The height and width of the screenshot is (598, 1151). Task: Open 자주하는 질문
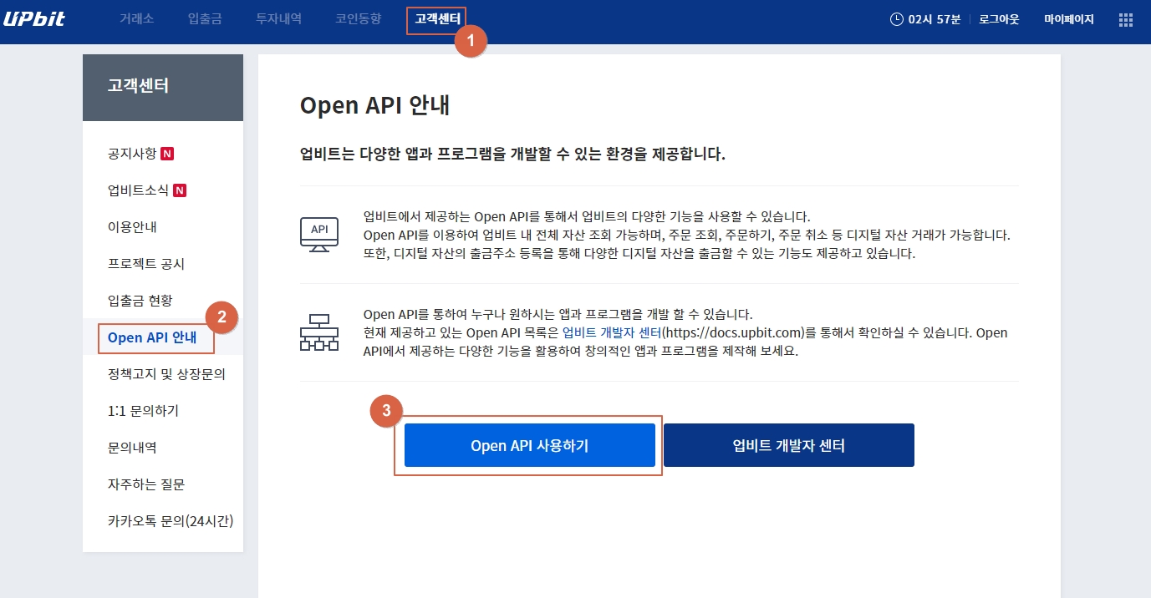coord(146,484)
